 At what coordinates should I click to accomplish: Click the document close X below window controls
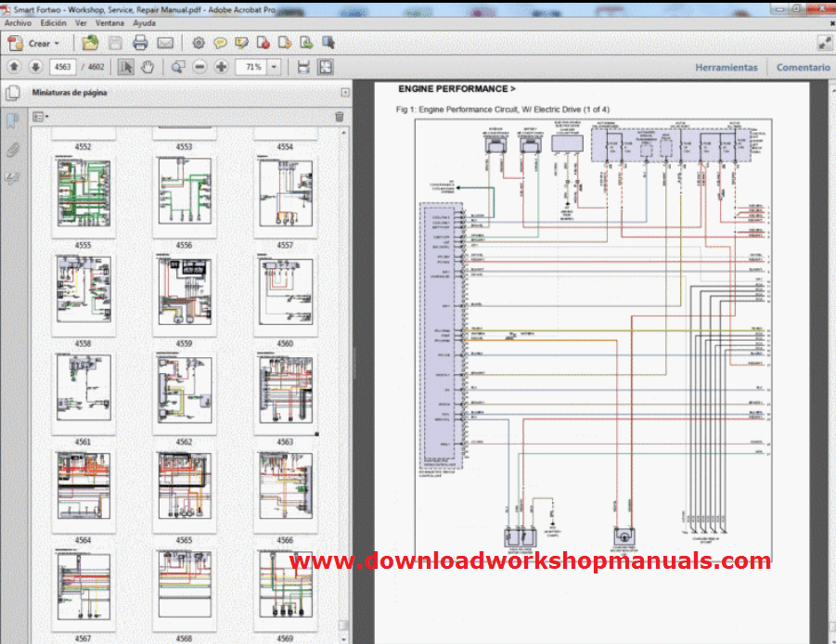pyautogui.click(x=831, y=23)
